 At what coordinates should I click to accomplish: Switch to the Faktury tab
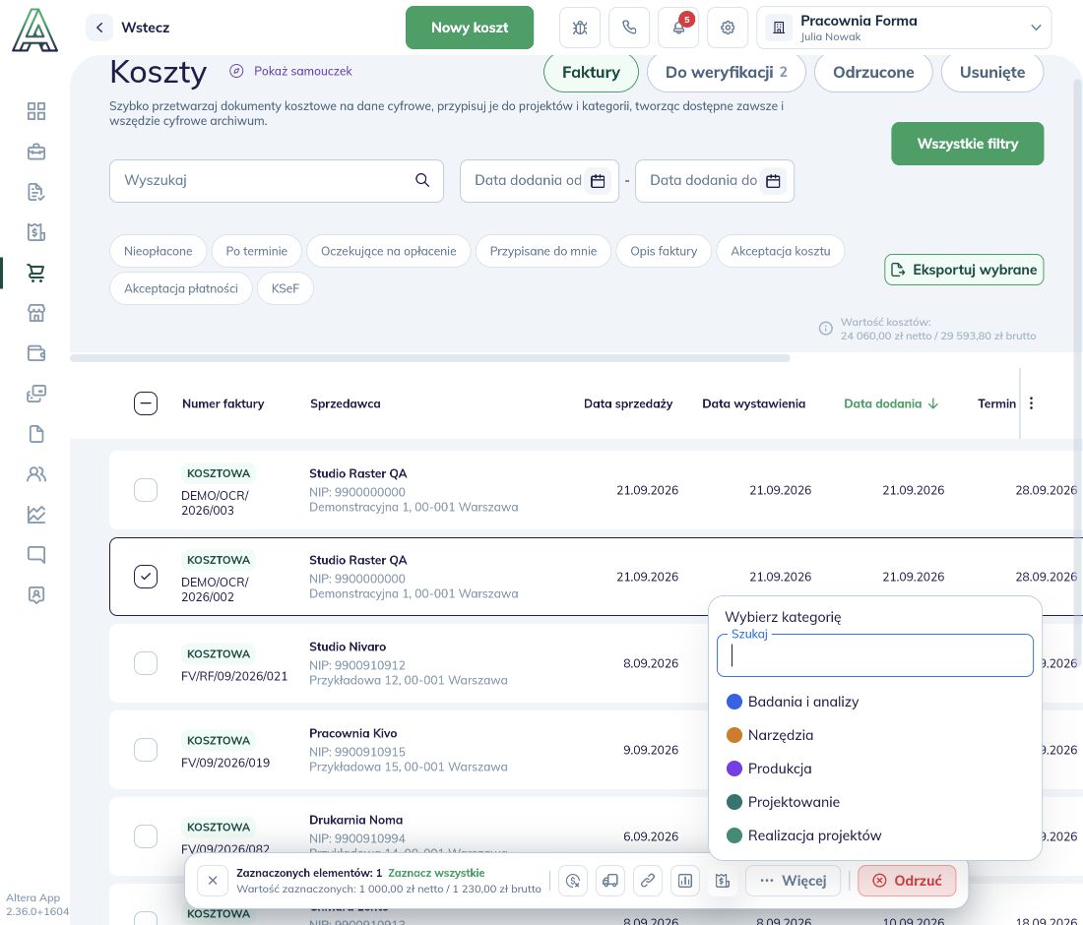tap(592, 73)
